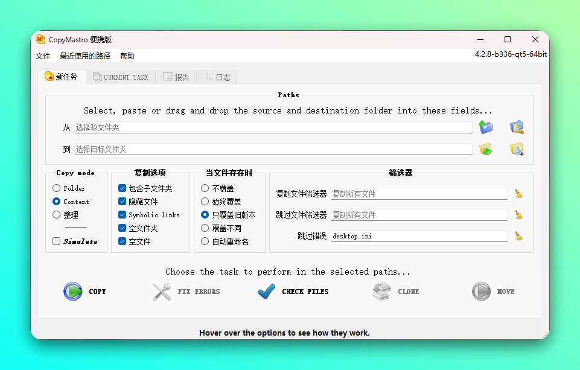Viewport: 580px width, 370px height.
Task: Click the gray MOVE play icon
Action: [481, 291]
